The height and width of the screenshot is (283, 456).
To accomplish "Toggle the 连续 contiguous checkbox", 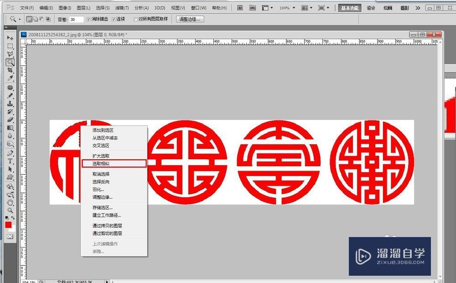I will click(114, 19).
